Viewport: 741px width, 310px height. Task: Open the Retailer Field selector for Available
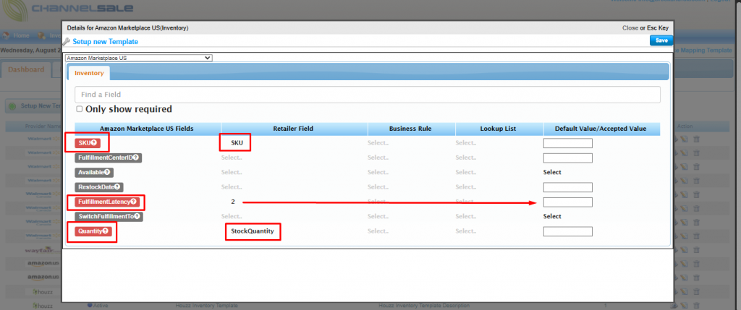(x=232, y=172)
